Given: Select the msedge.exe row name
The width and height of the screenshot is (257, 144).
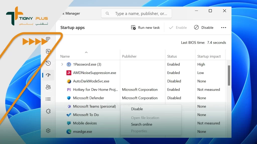Looking at the screenshot, I should coord(82,131).
